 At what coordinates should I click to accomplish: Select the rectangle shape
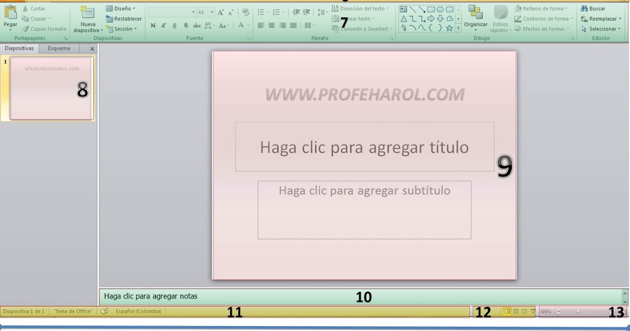[x=431, y=9]
